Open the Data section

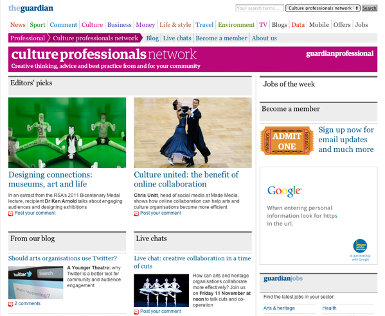(298, 25)
